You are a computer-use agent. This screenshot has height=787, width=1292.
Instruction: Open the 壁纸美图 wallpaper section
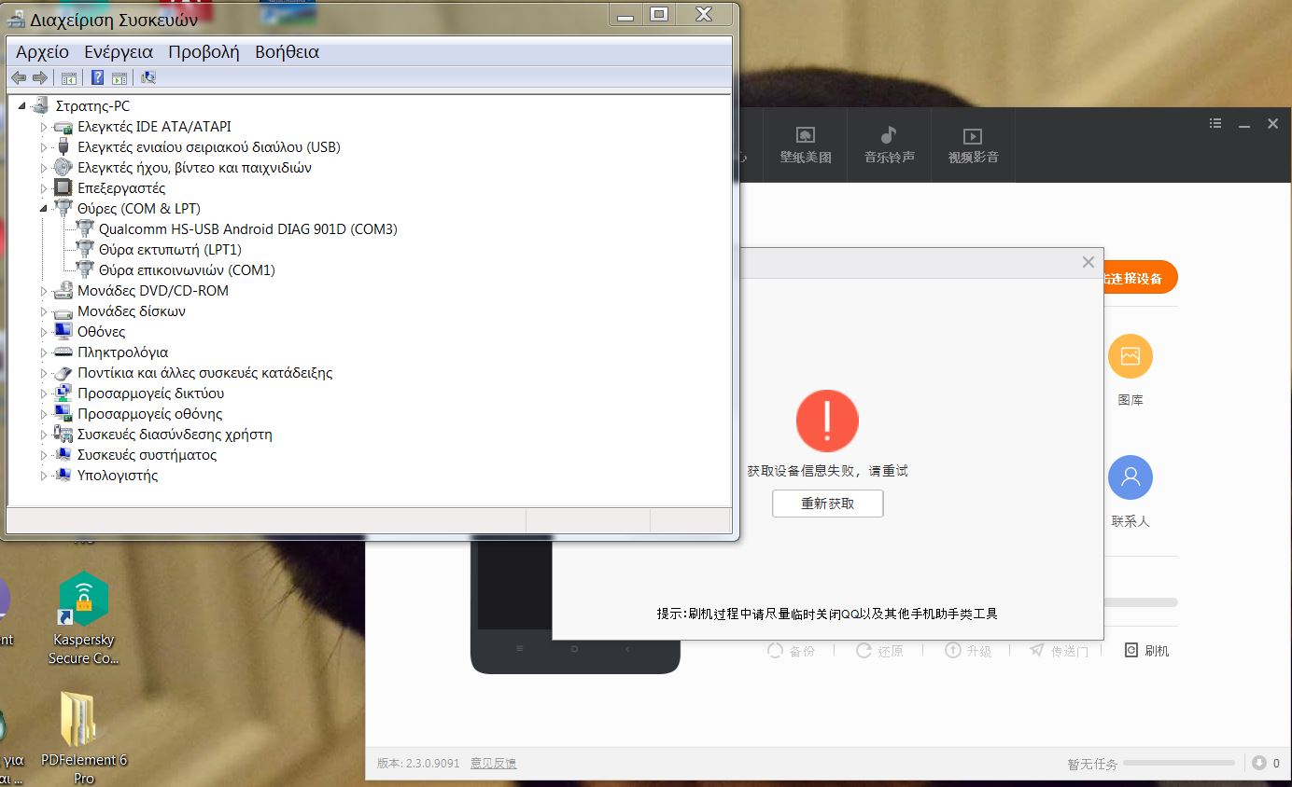pyautogui.click(x=806, y=145)
